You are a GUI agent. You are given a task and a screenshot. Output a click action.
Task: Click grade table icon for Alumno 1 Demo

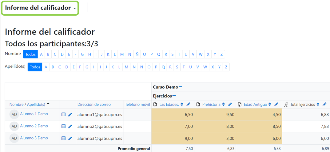pyautogui.click(x=64, y=114)
